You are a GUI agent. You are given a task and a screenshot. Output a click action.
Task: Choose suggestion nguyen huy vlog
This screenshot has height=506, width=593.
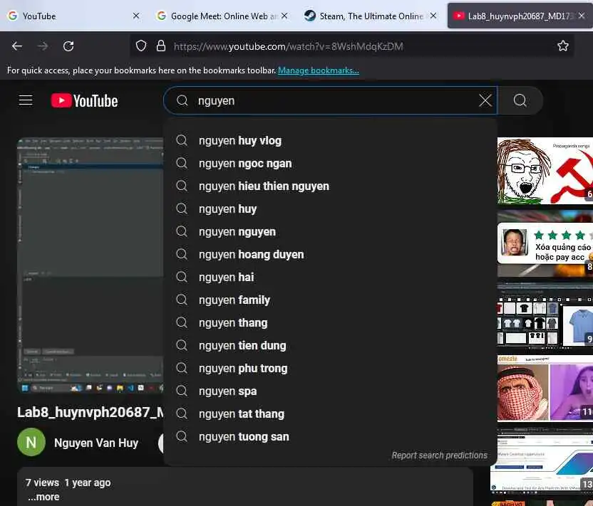tap(331, 140)
